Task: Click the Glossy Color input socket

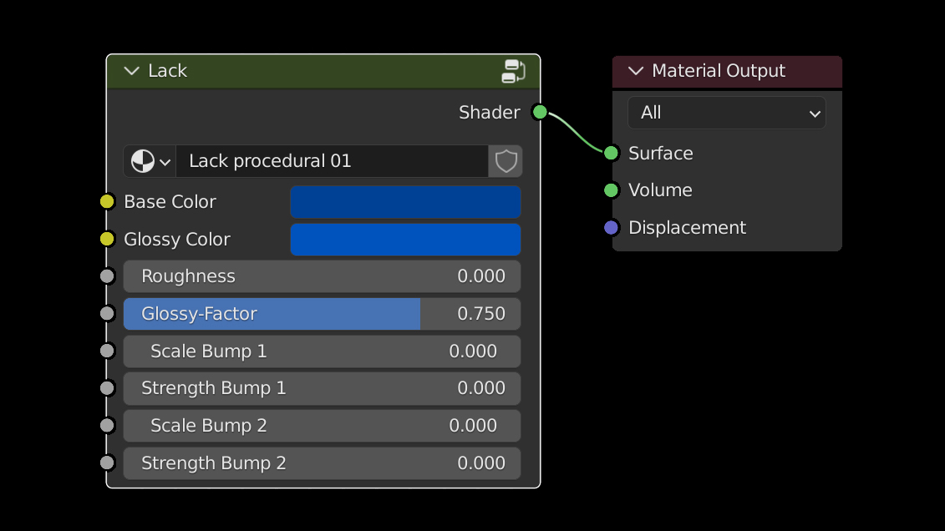Action: pyautogui.click(x=107, y=240)
